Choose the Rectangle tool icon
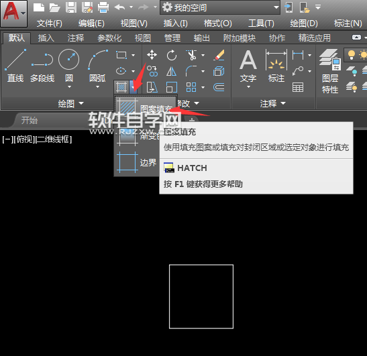This screenshot has width=367, height=356. tap(121, 55)
